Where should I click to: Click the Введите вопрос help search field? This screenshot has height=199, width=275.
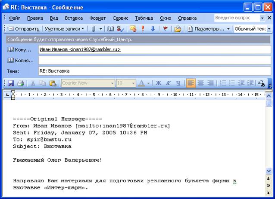pyautogui.click(x=237, y=18)
